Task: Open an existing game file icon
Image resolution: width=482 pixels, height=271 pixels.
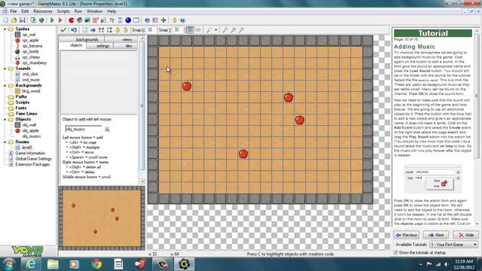Action: pos(14,20)
